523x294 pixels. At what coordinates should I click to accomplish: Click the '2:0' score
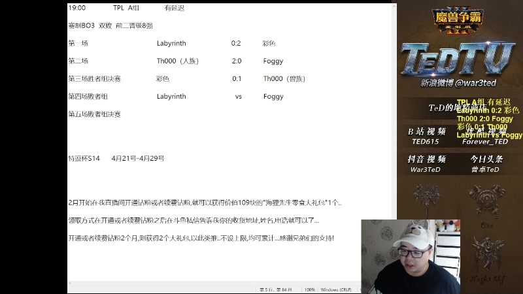(x=237, y=61)
